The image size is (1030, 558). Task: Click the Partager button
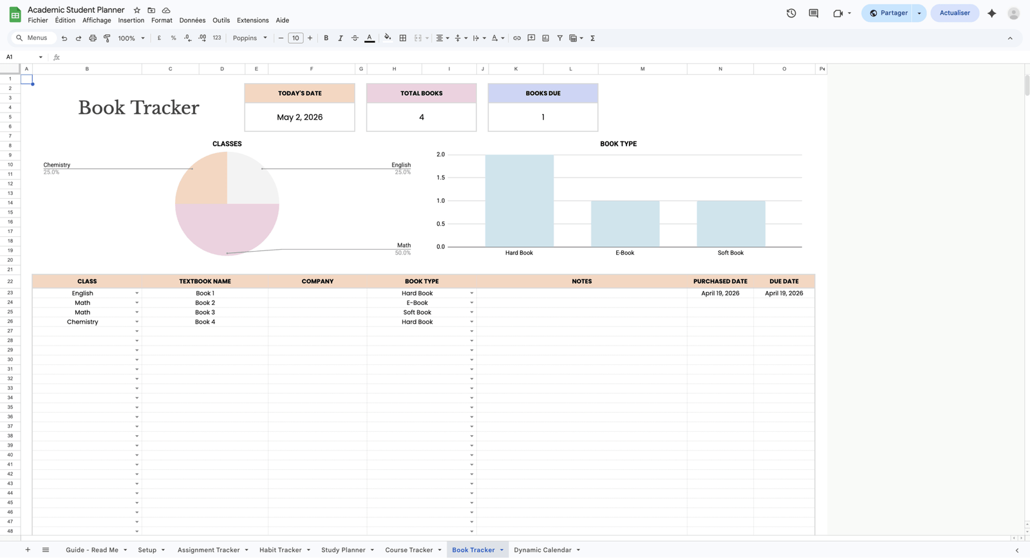(x=888, y=13)
